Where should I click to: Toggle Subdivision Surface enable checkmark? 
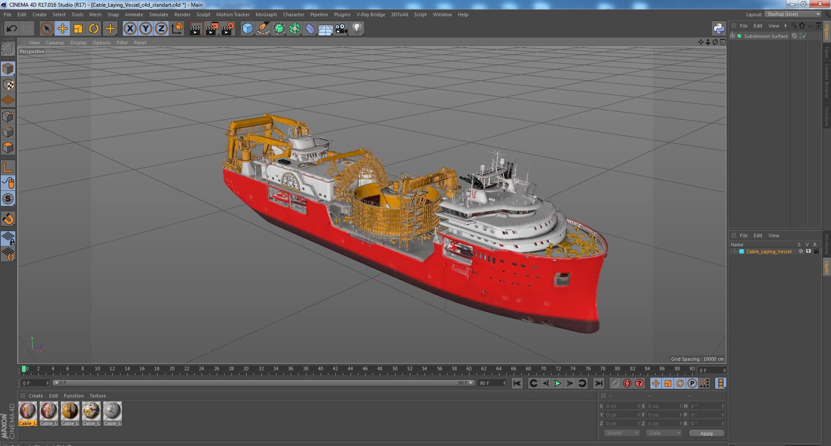[804, 36]
